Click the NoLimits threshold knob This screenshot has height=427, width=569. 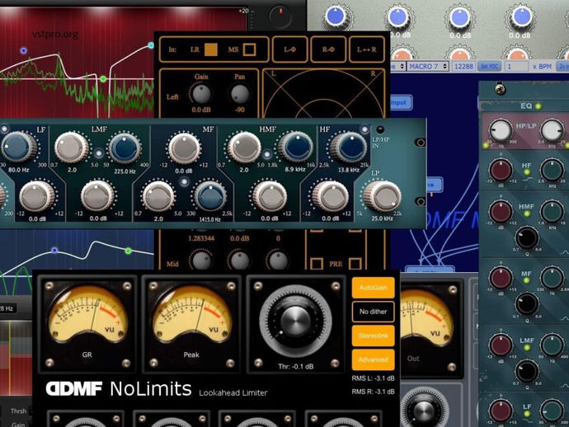click(296, 321)
